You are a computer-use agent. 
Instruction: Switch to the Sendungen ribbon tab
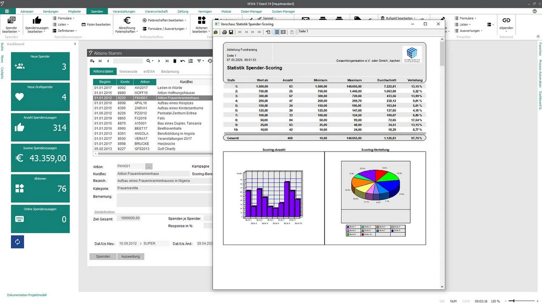51,11
